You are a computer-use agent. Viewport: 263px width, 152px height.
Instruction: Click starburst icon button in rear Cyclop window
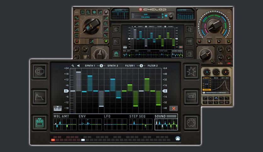pos(189,29)
